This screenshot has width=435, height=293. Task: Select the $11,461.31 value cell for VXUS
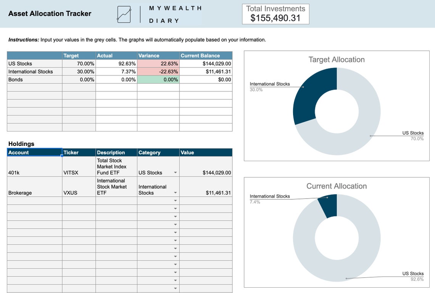click(x=206, y=187)
